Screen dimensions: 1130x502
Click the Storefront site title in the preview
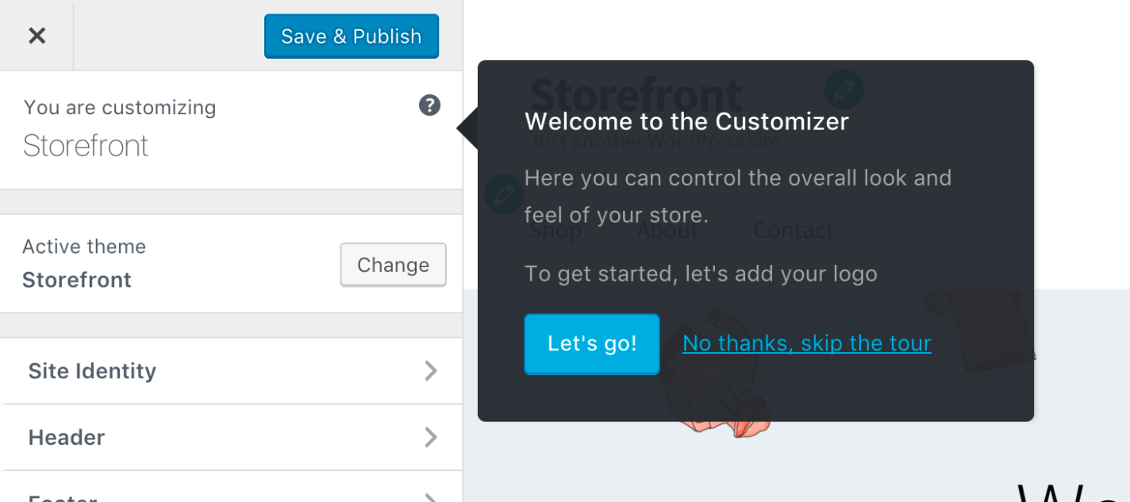[x=635, y=95]
